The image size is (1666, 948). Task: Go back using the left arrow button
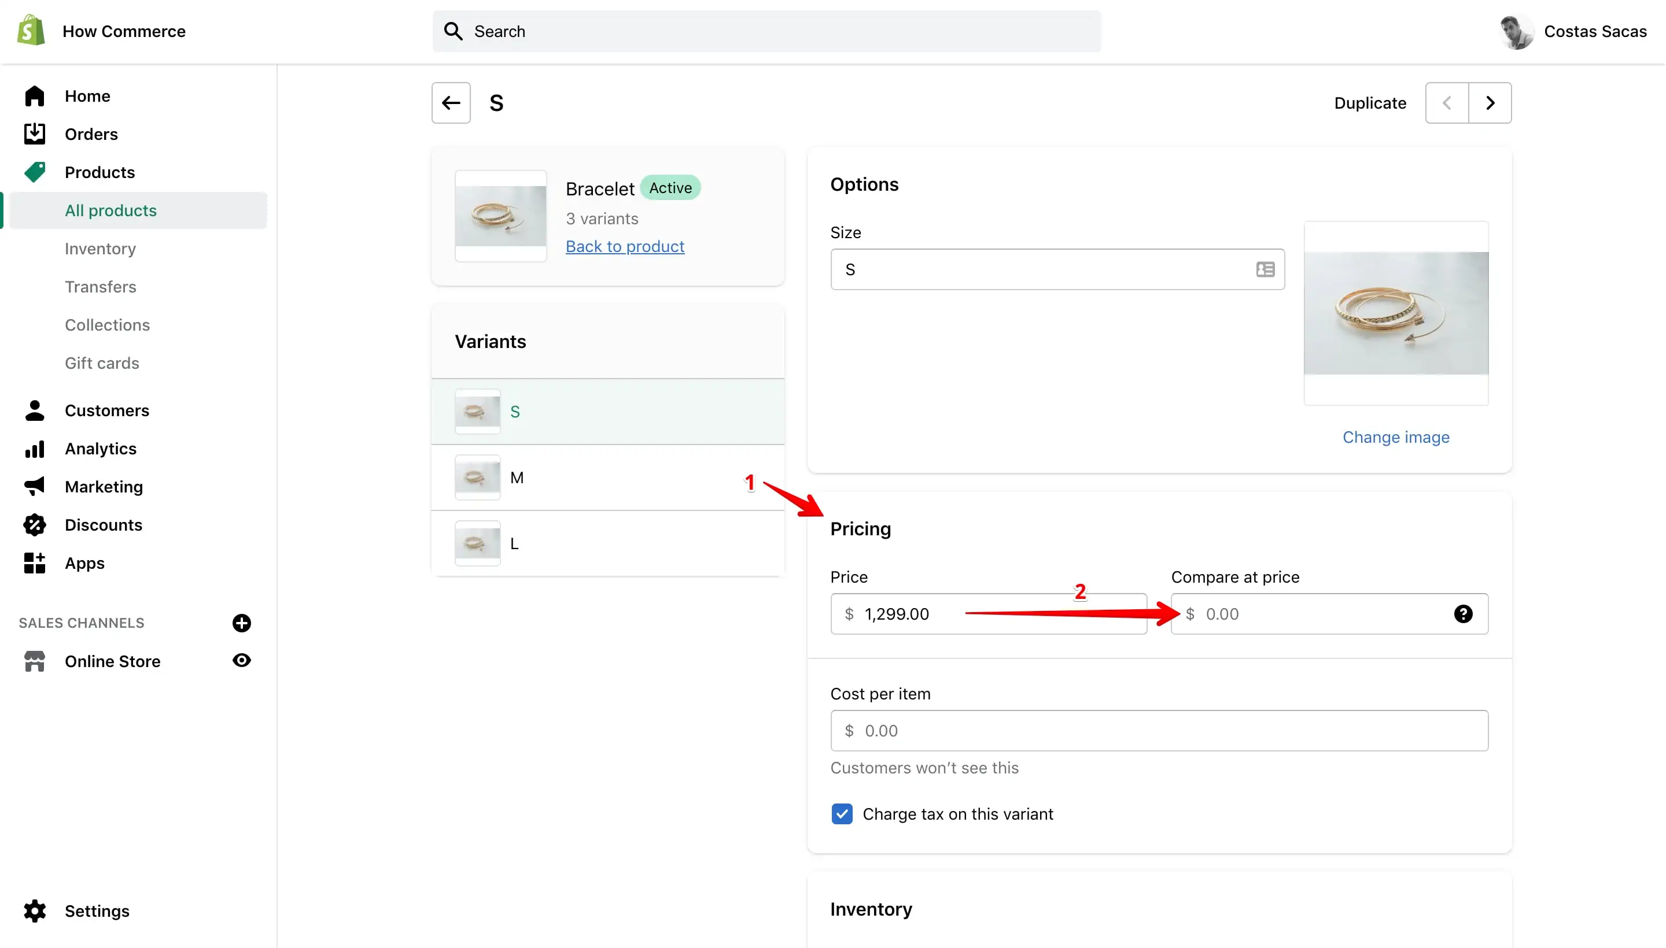[451, 103]
